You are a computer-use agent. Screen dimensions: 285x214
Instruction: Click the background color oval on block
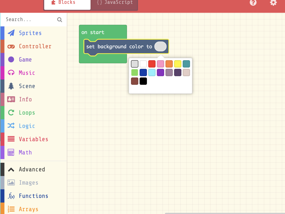point(160,47)
